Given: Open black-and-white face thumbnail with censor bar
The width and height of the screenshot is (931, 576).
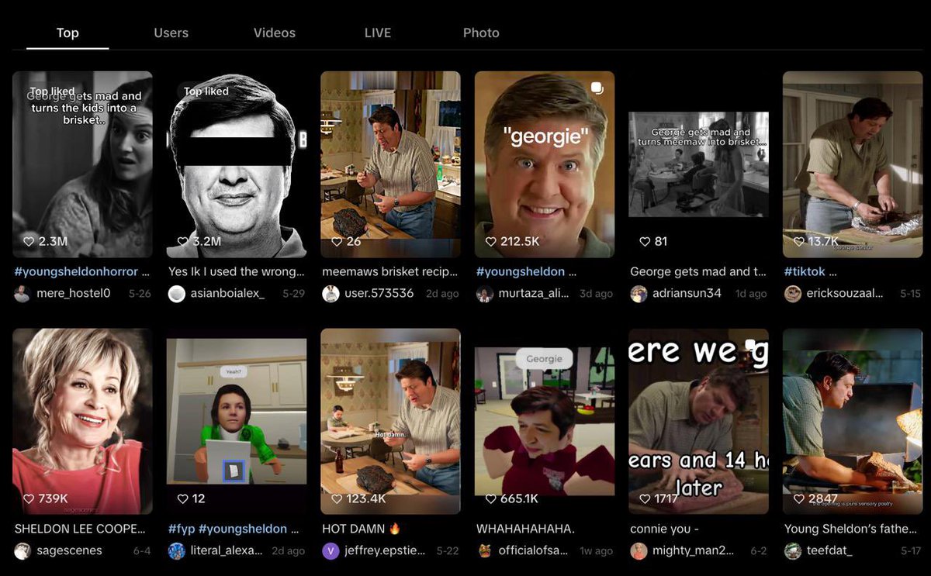Looking at the screenshot, I should coord(236,164).
